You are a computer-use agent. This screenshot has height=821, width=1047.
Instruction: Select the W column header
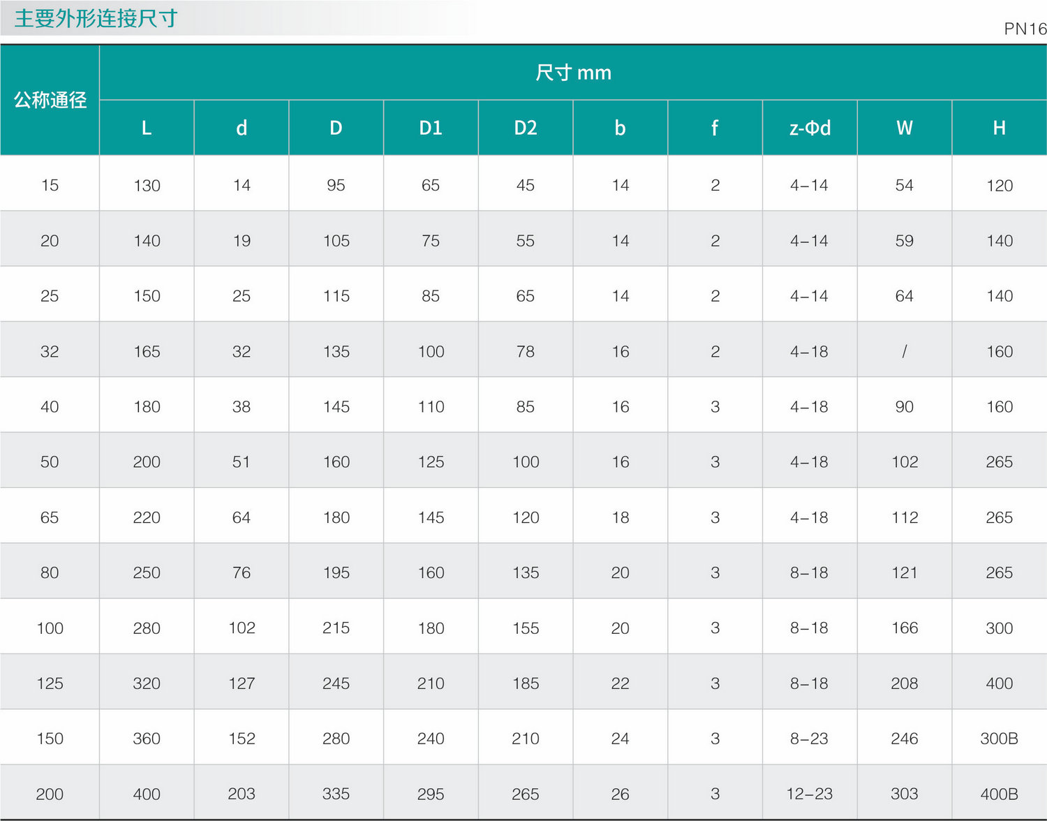(x=905, y=128)
